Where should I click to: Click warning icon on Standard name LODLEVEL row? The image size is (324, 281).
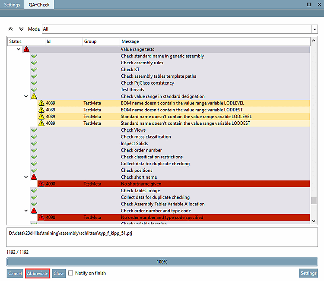click(x=41, y=117)
